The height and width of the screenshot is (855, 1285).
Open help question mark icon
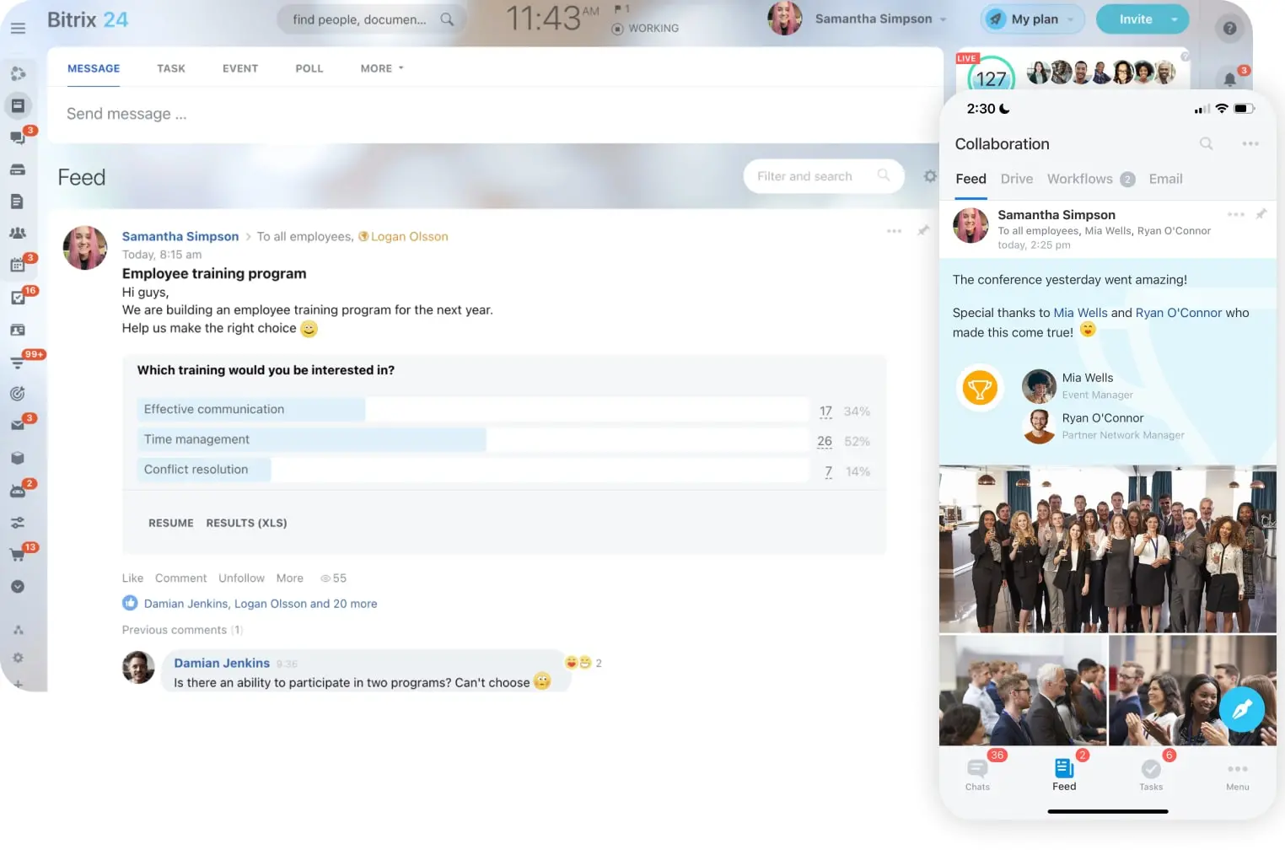pyautogui.click(x=1229, y=29)
